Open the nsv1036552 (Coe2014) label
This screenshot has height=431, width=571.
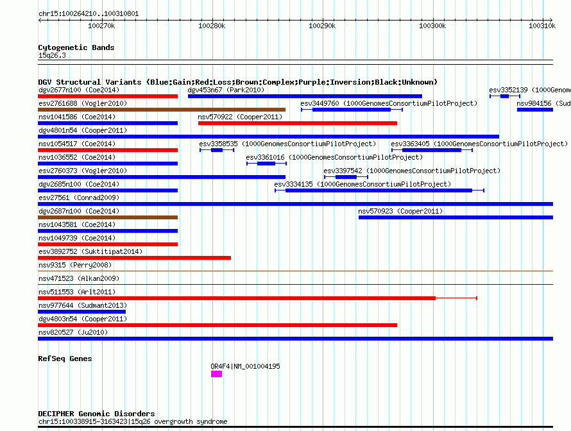77,157
